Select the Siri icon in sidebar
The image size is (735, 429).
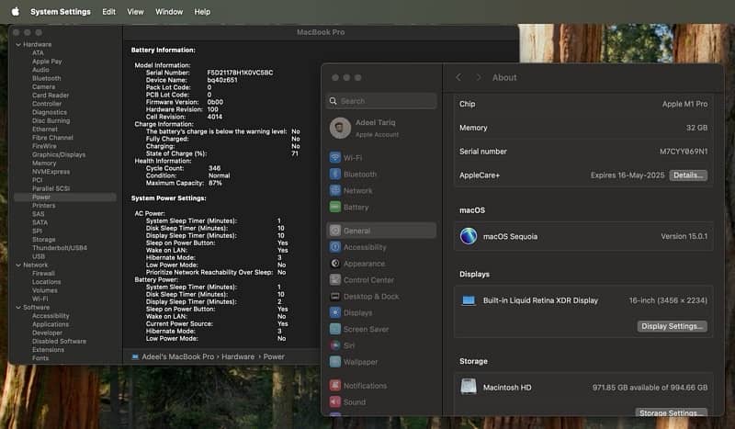(x=335, y=345)
